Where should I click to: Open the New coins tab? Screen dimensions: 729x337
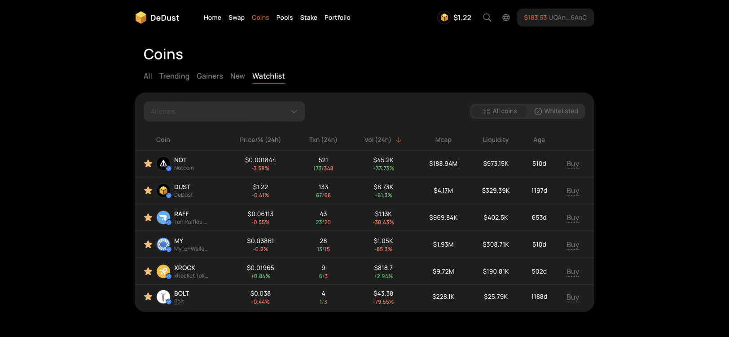pyautogui.click(x=237, y=76)
